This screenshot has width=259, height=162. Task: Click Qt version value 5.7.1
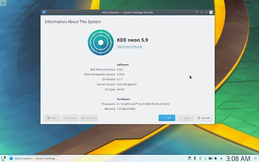point(120,79)
